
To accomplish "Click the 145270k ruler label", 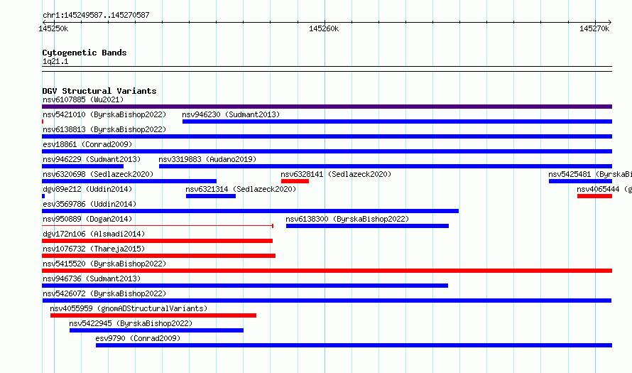I will (594, 28).
